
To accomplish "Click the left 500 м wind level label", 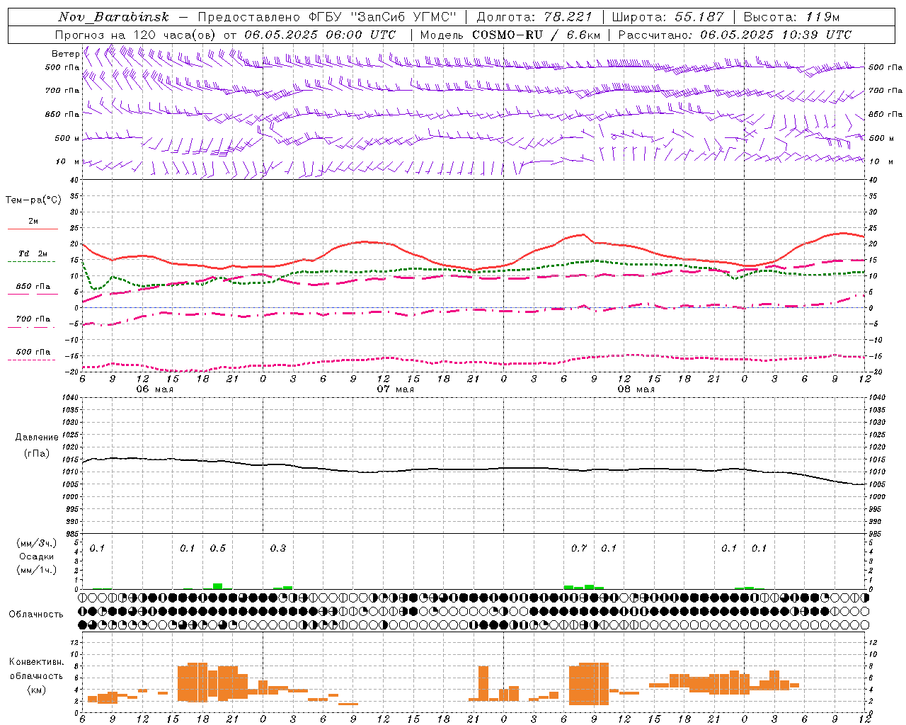I will click(67, 138).
